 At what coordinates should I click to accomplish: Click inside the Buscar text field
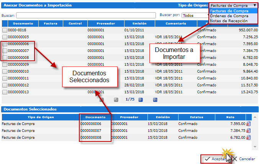86,15
